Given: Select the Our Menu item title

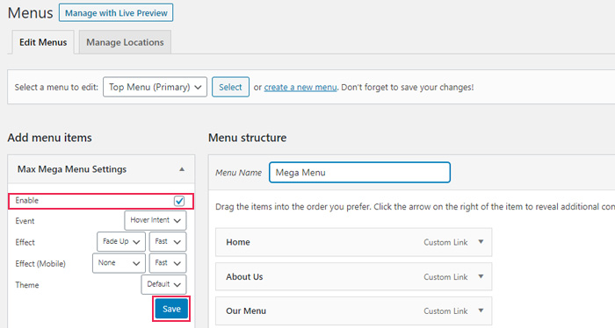Looking at the screenshot, I should 246,311.
